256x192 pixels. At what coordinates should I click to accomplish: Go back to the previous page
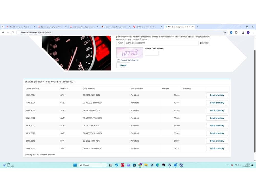pos(3,33)
